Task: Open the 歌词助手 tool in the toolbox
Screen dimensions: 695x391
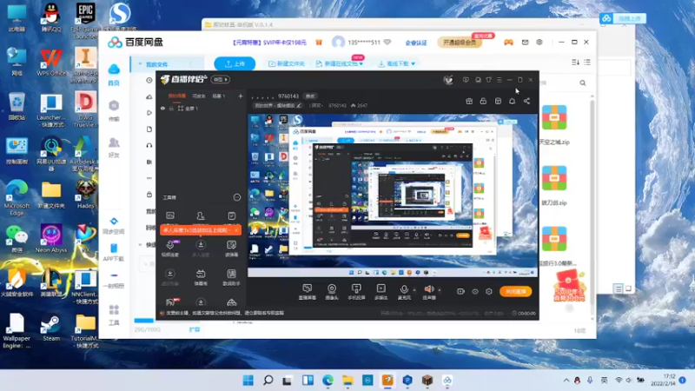Action: tap(231, 277)
